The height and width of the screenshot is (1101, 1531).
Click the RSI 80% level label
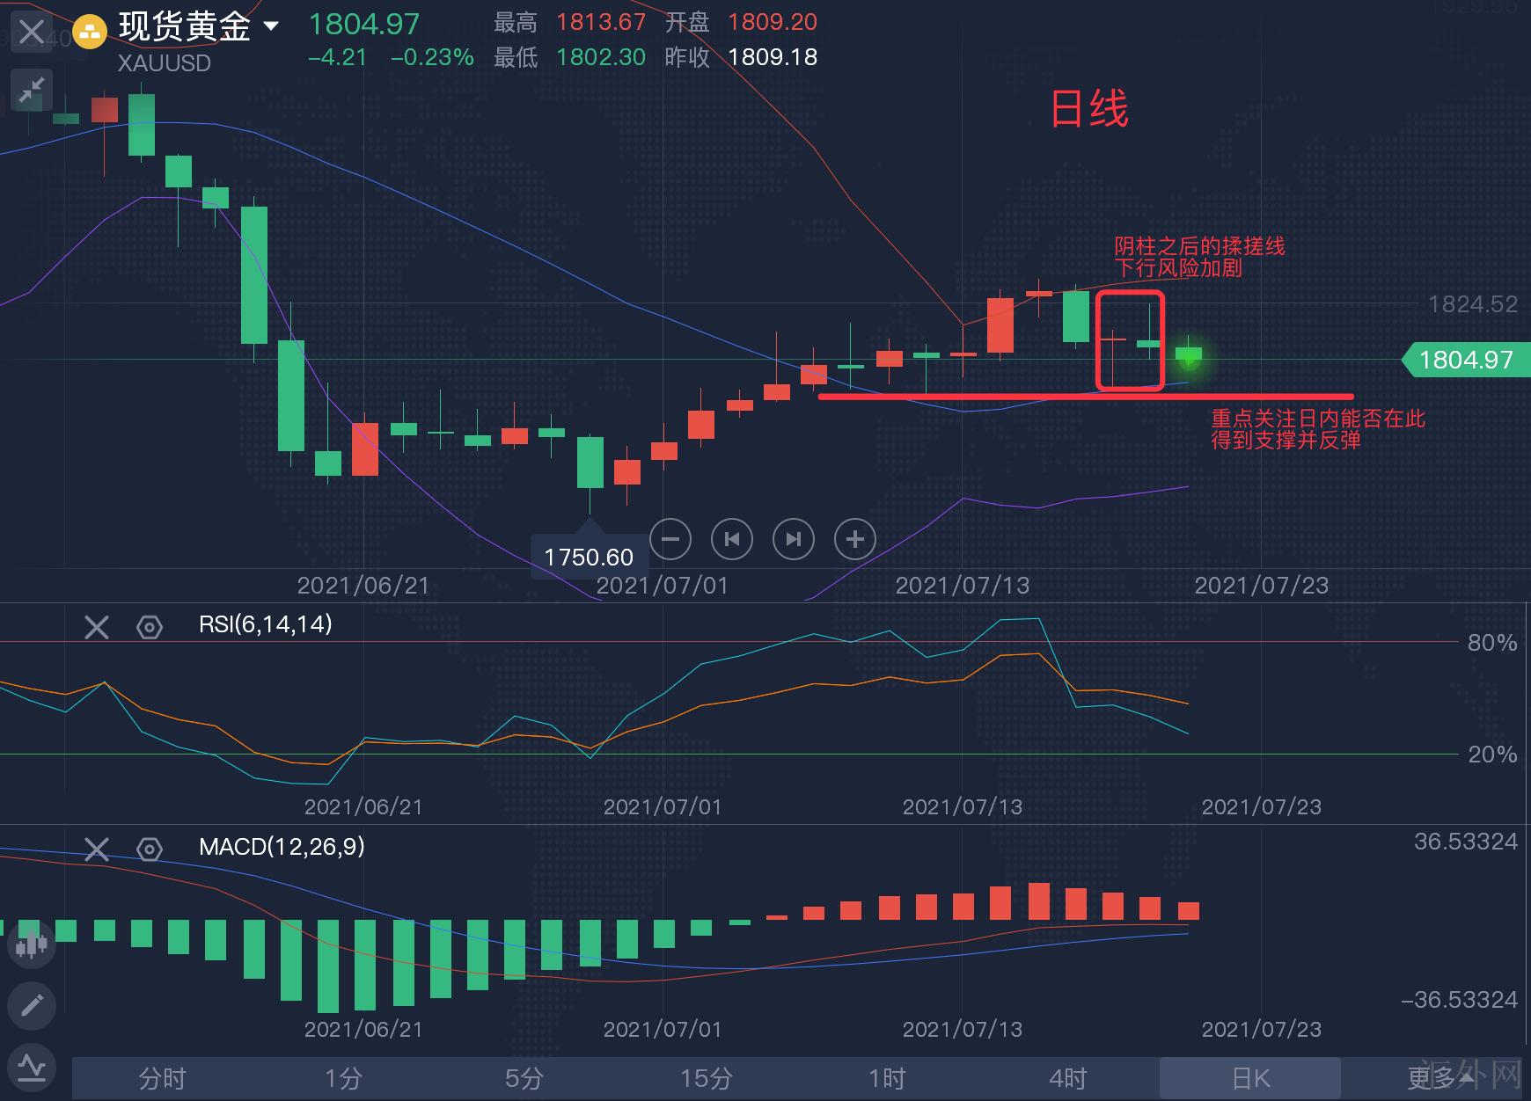(1492, 643)
